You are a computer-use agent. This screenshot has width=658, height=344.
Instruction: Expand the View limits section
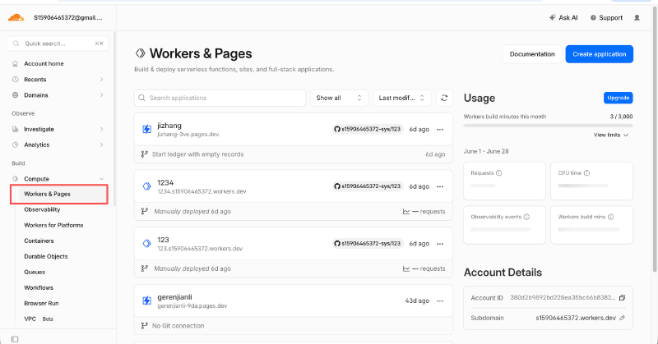click(x=611, y=135)
